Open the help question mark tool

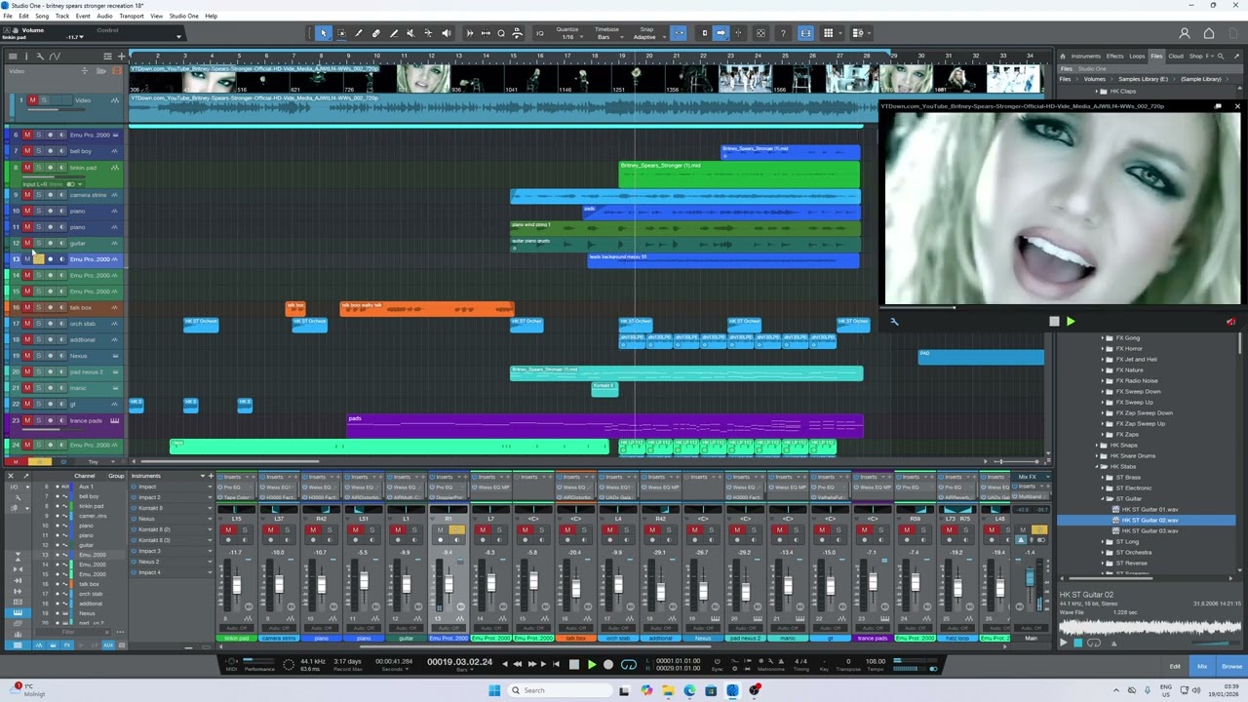(783, 33)
